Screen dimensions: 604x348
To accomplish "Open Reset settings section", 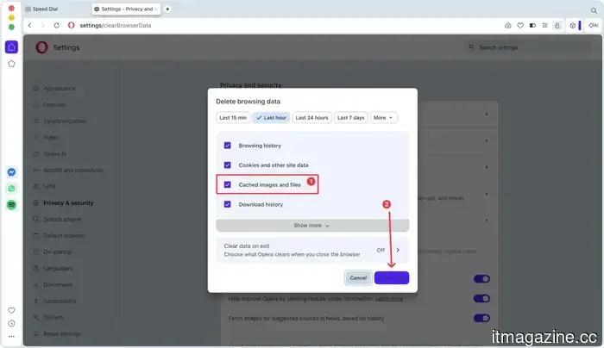I will (62, 333).
